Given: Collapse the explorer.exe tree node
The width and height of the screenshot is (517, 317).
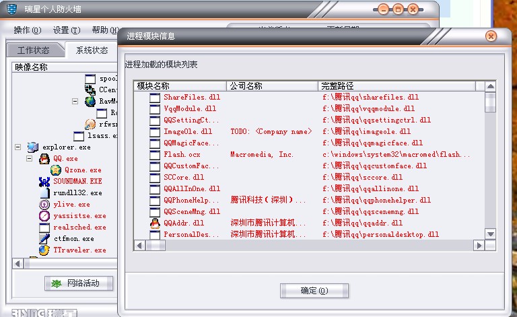Looking at the screenshot, I should (18, 147).
